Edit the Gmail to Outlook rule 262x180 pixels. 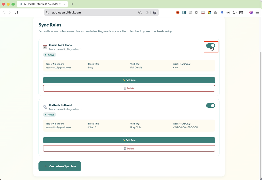coord(129,80)
